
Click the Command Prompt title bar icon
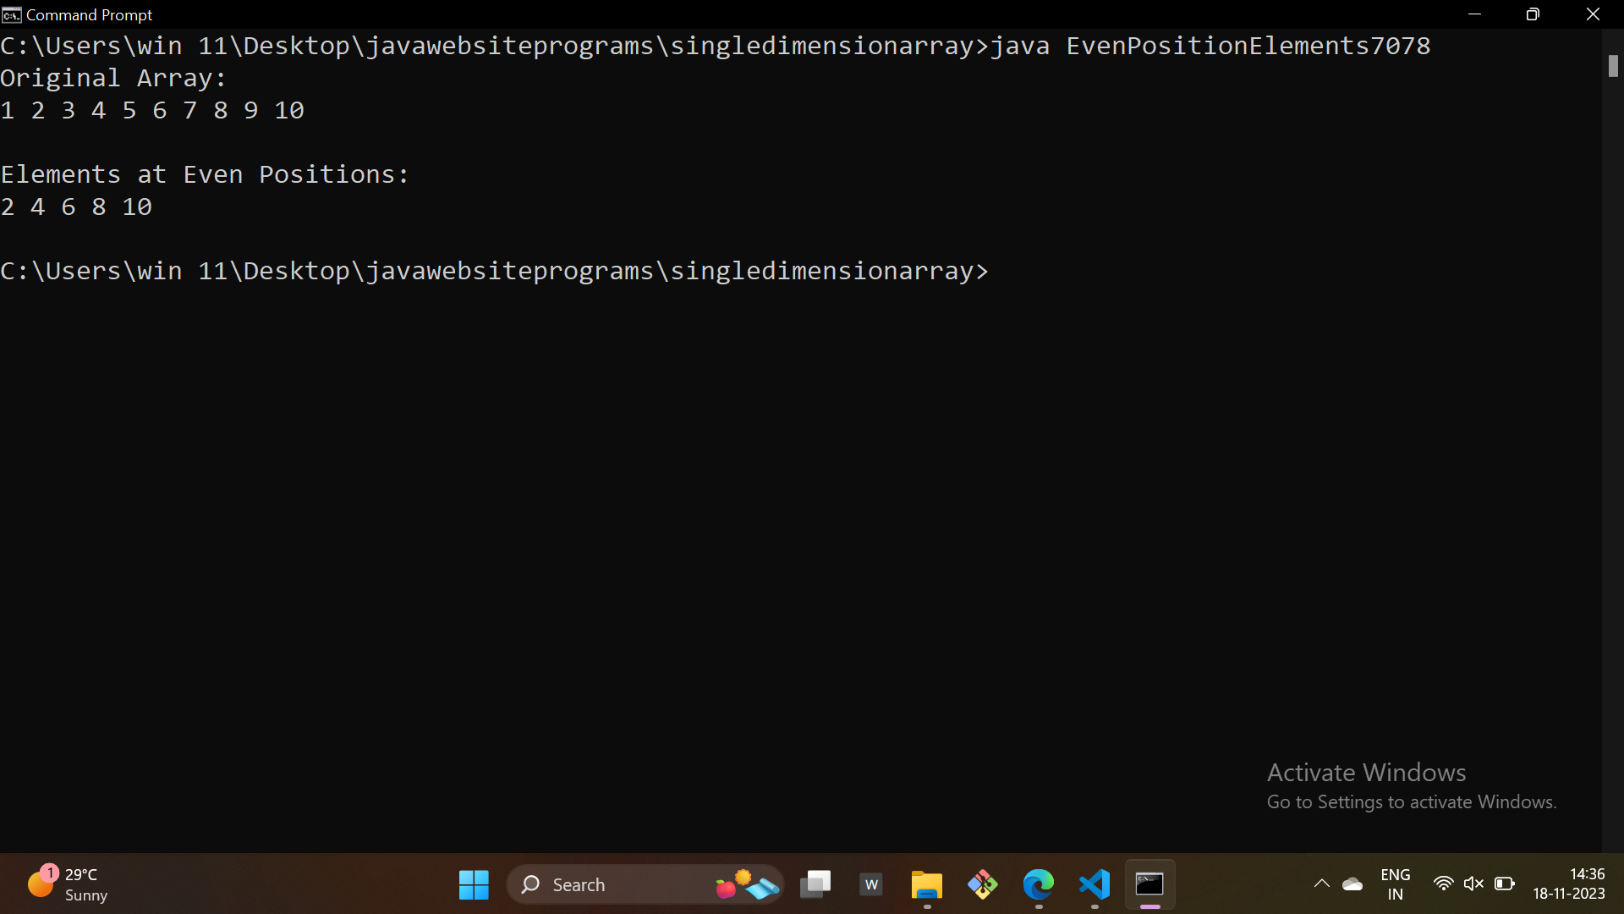12,14
